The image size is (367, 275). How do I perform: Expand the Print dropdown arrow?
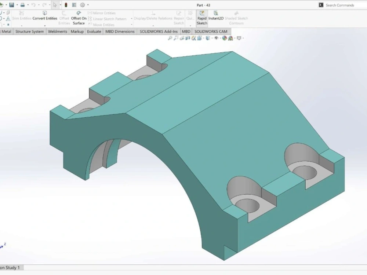[x=28, y=5]
